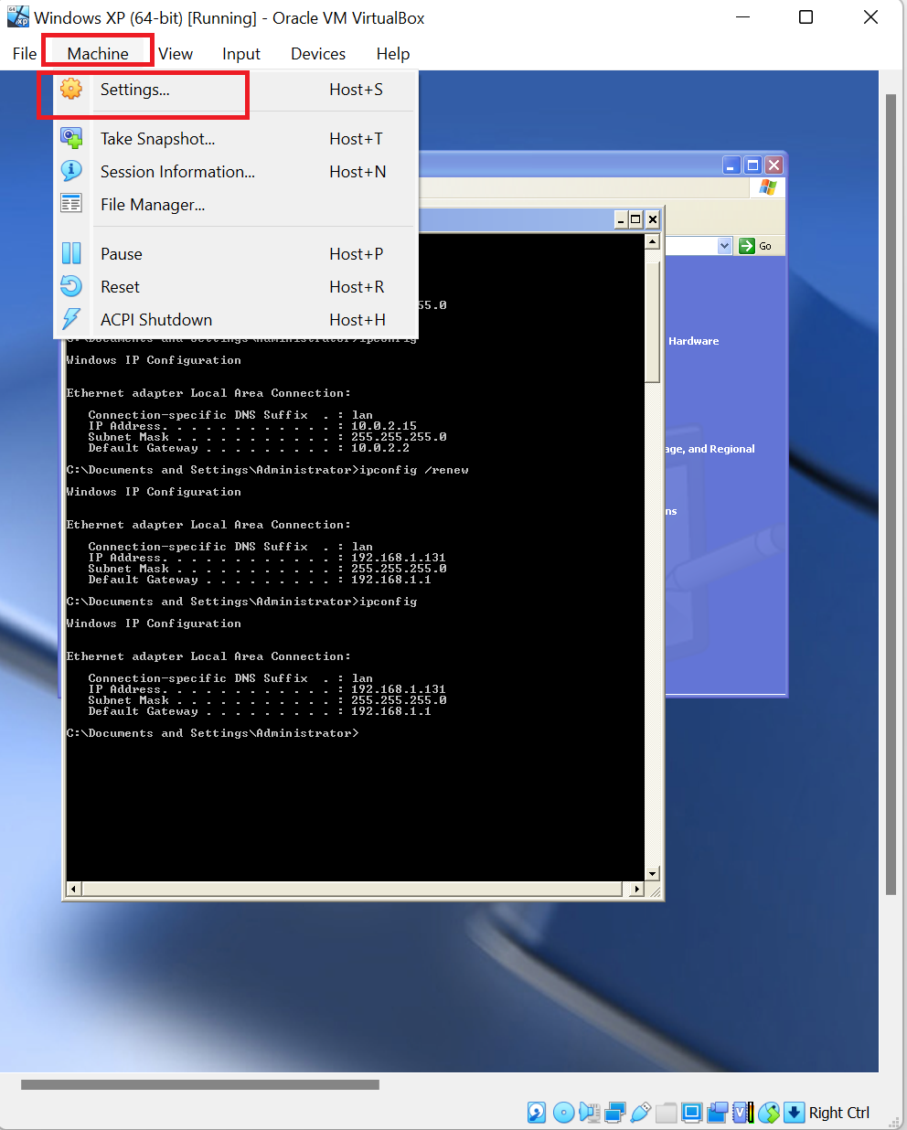Open the View menu

pos(176,54)
